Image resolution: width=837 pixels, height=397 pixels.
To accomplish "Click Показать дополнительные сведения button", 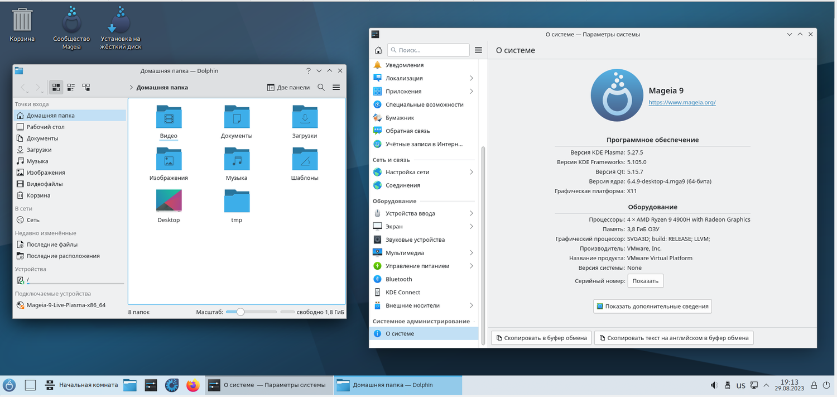I will [652, 306].
